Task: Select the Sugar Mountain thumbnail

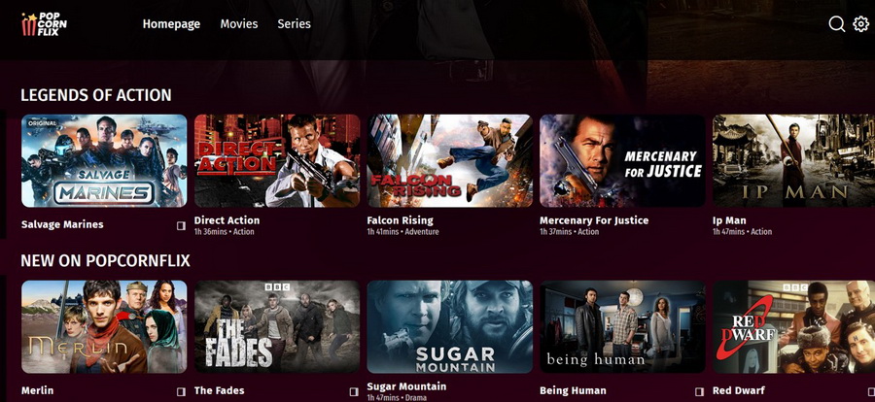Action: click(450, 326)
